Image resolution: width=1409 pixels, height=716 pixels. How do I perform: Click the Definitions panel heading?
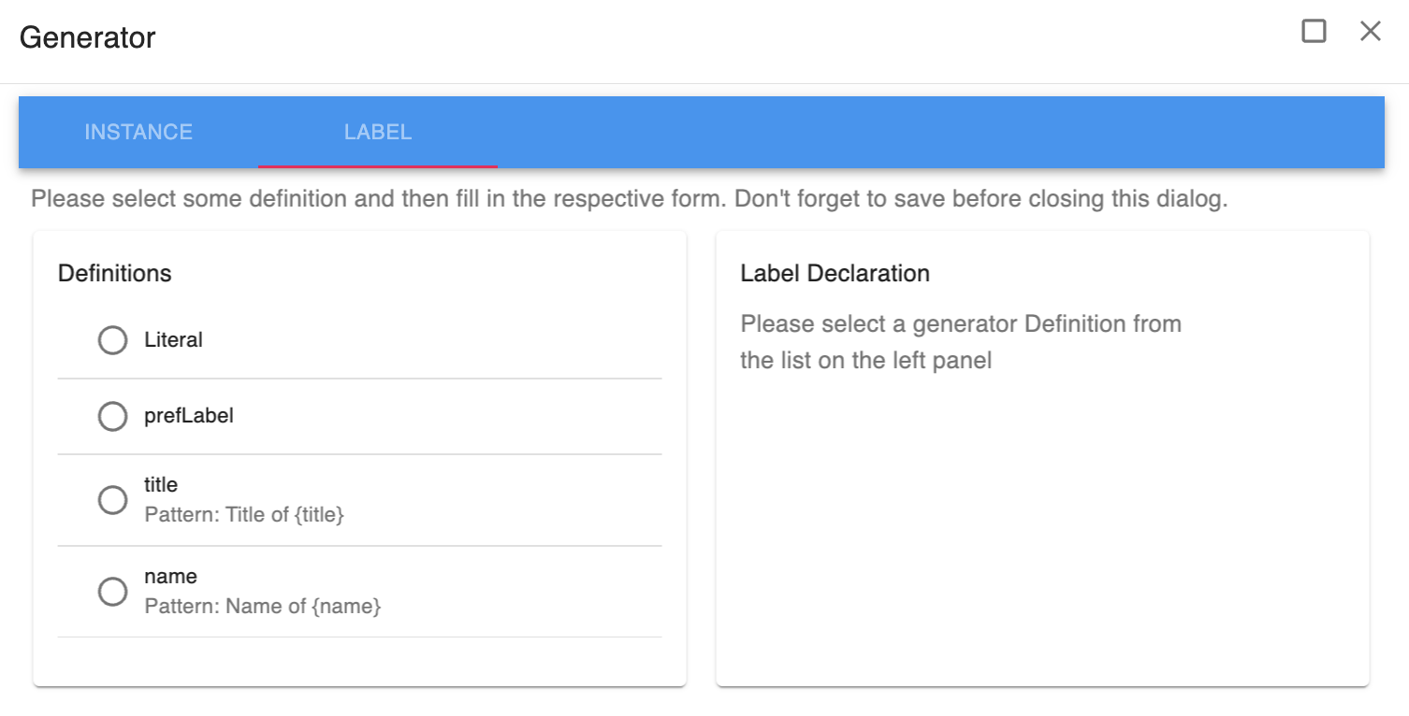[x=115, y=273]
